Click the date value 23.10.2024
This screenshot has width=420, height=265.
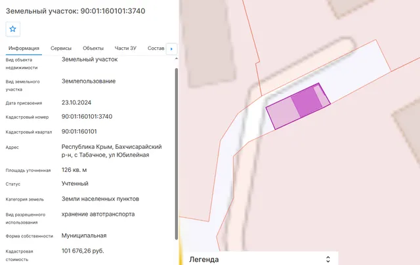click(x=76, y=102)
